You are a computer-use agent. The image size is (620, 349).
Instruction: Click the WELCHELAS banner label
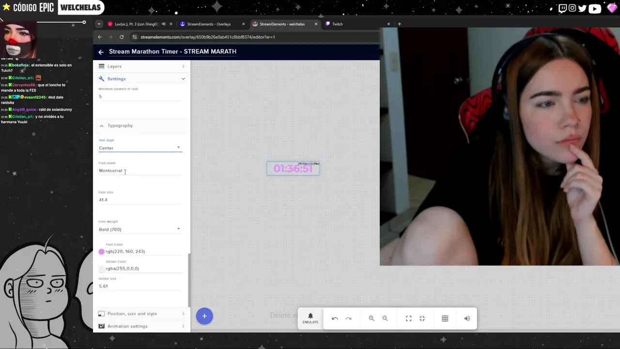pos(80,7)
